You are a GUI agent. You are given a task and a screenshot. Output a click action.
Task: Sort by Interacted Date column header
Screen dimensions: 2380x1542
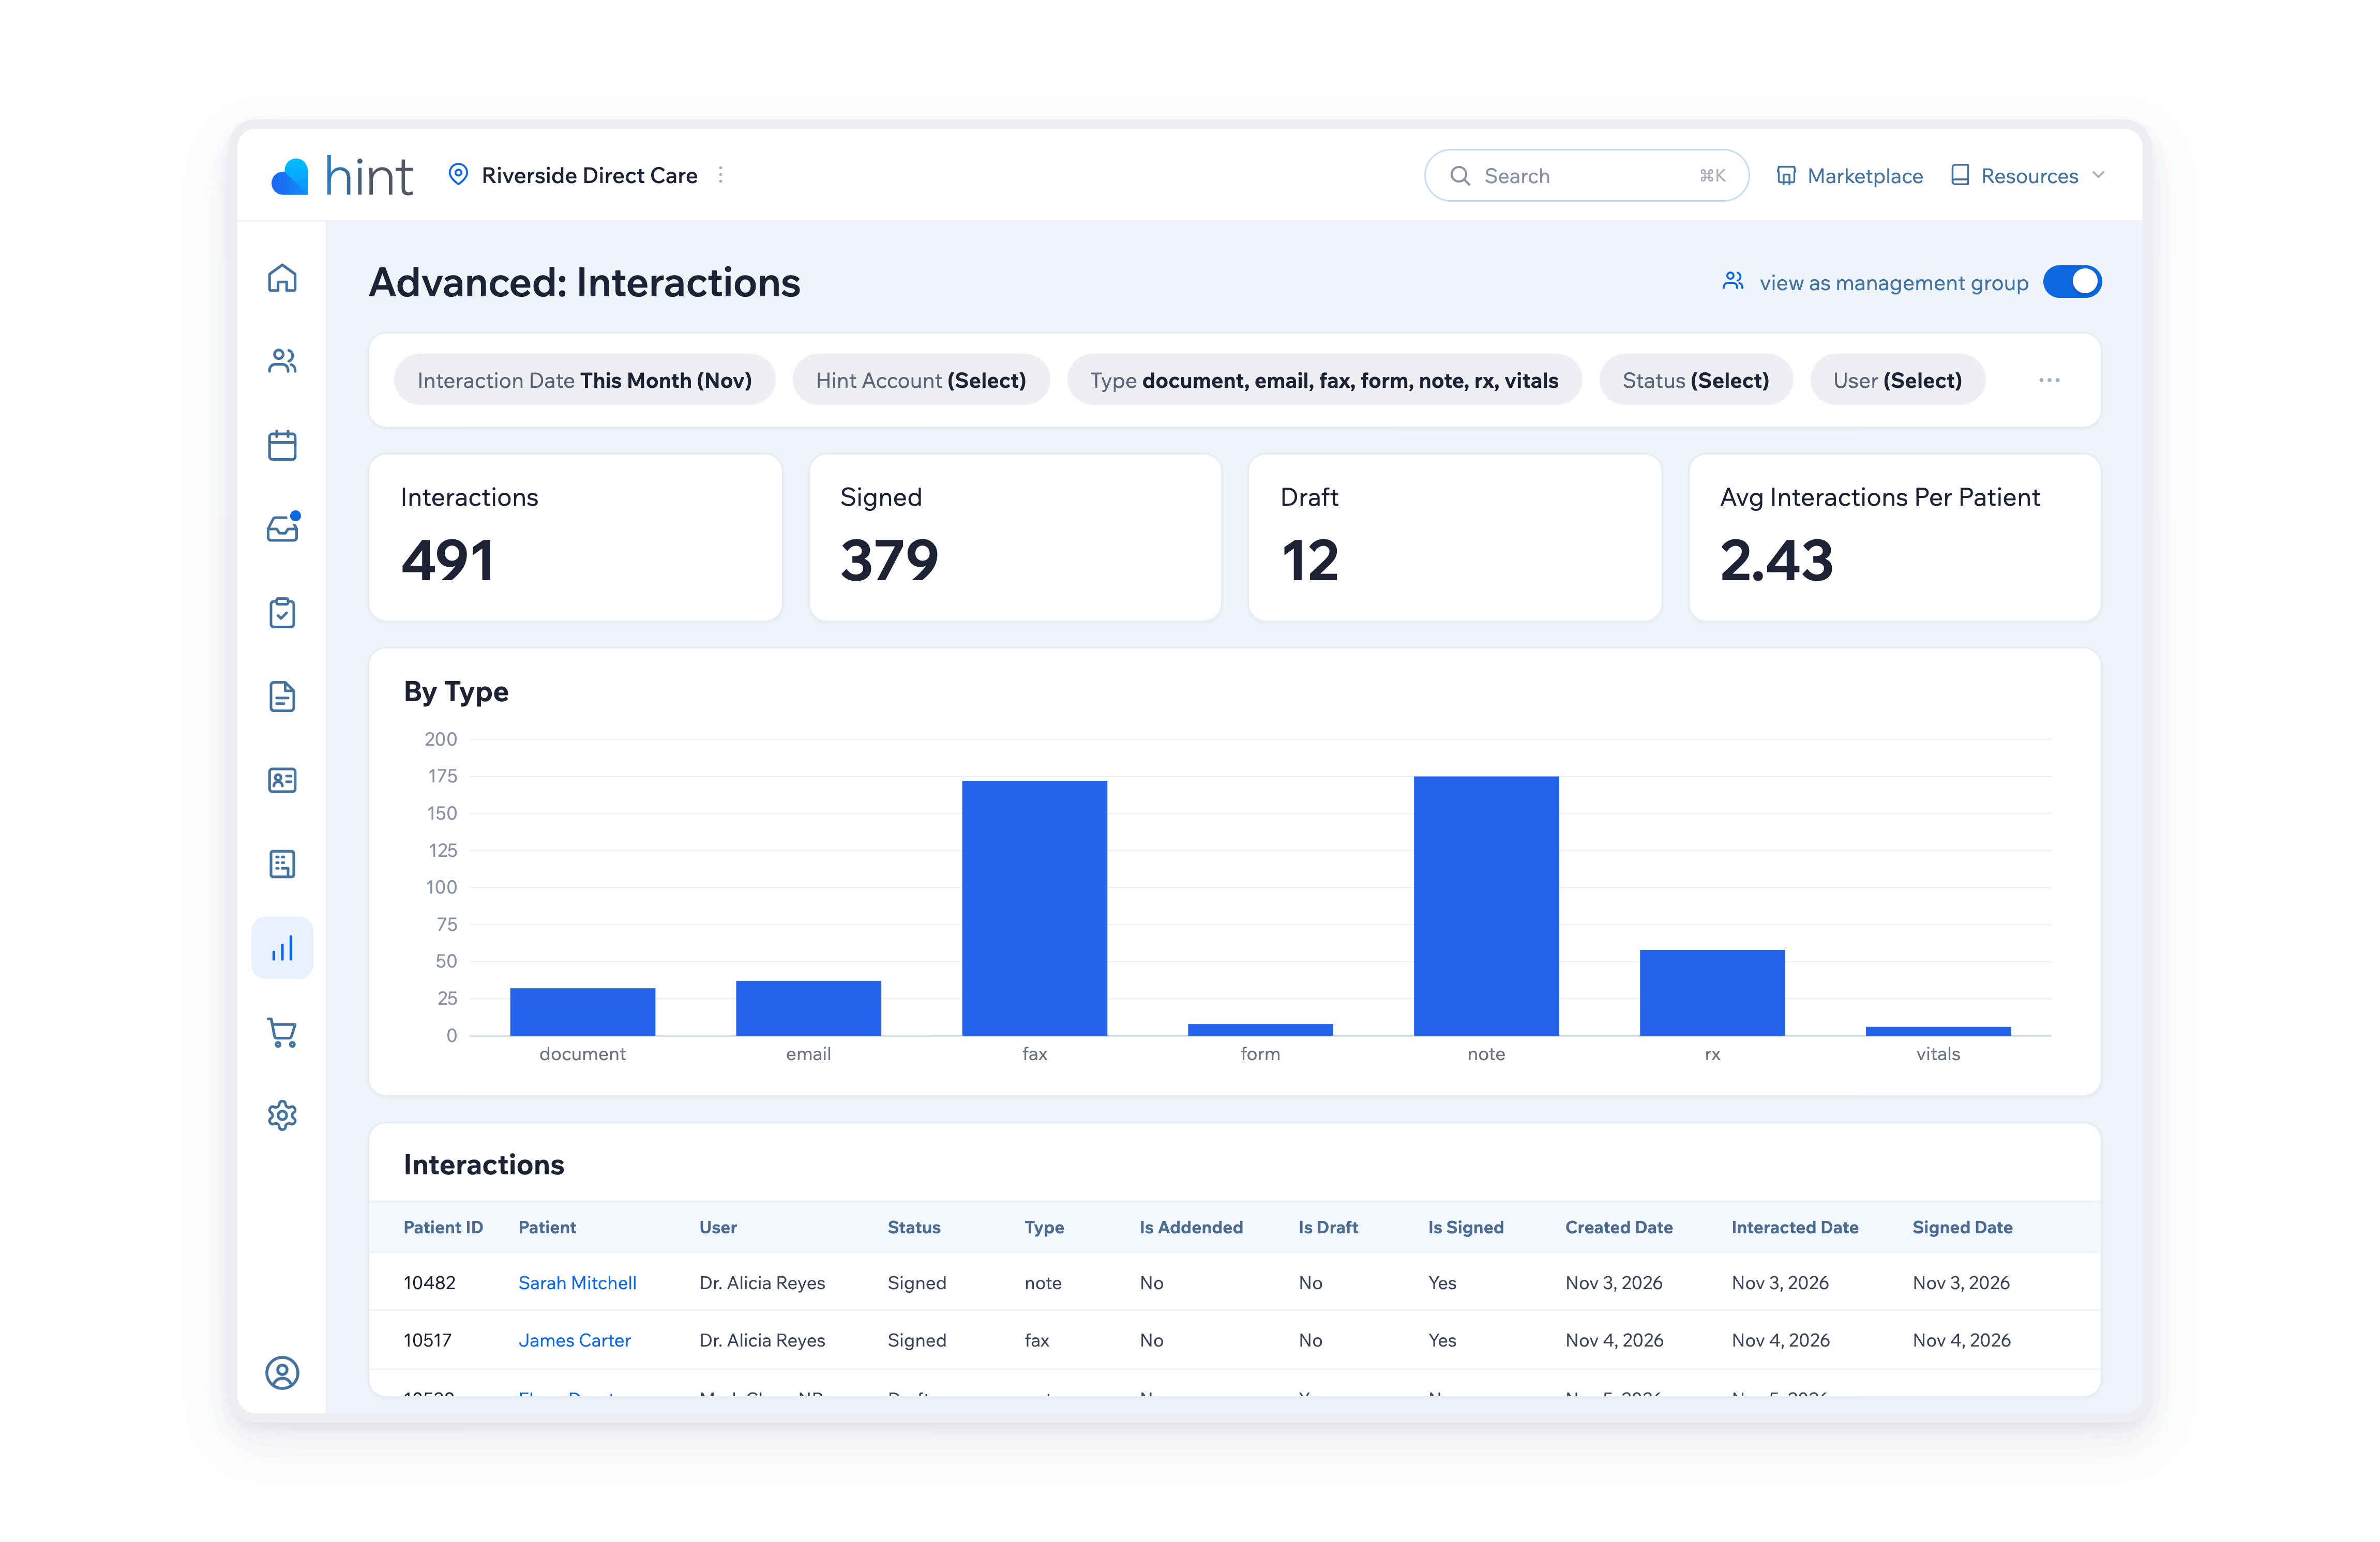(1794, 1227)
